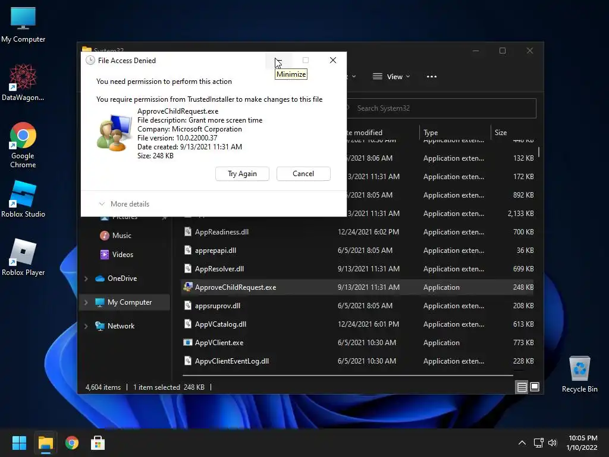Click the vertical scrollbar in file list
Image resolution: width=609 pixels, height=457 pixels.
pos(539,151)
